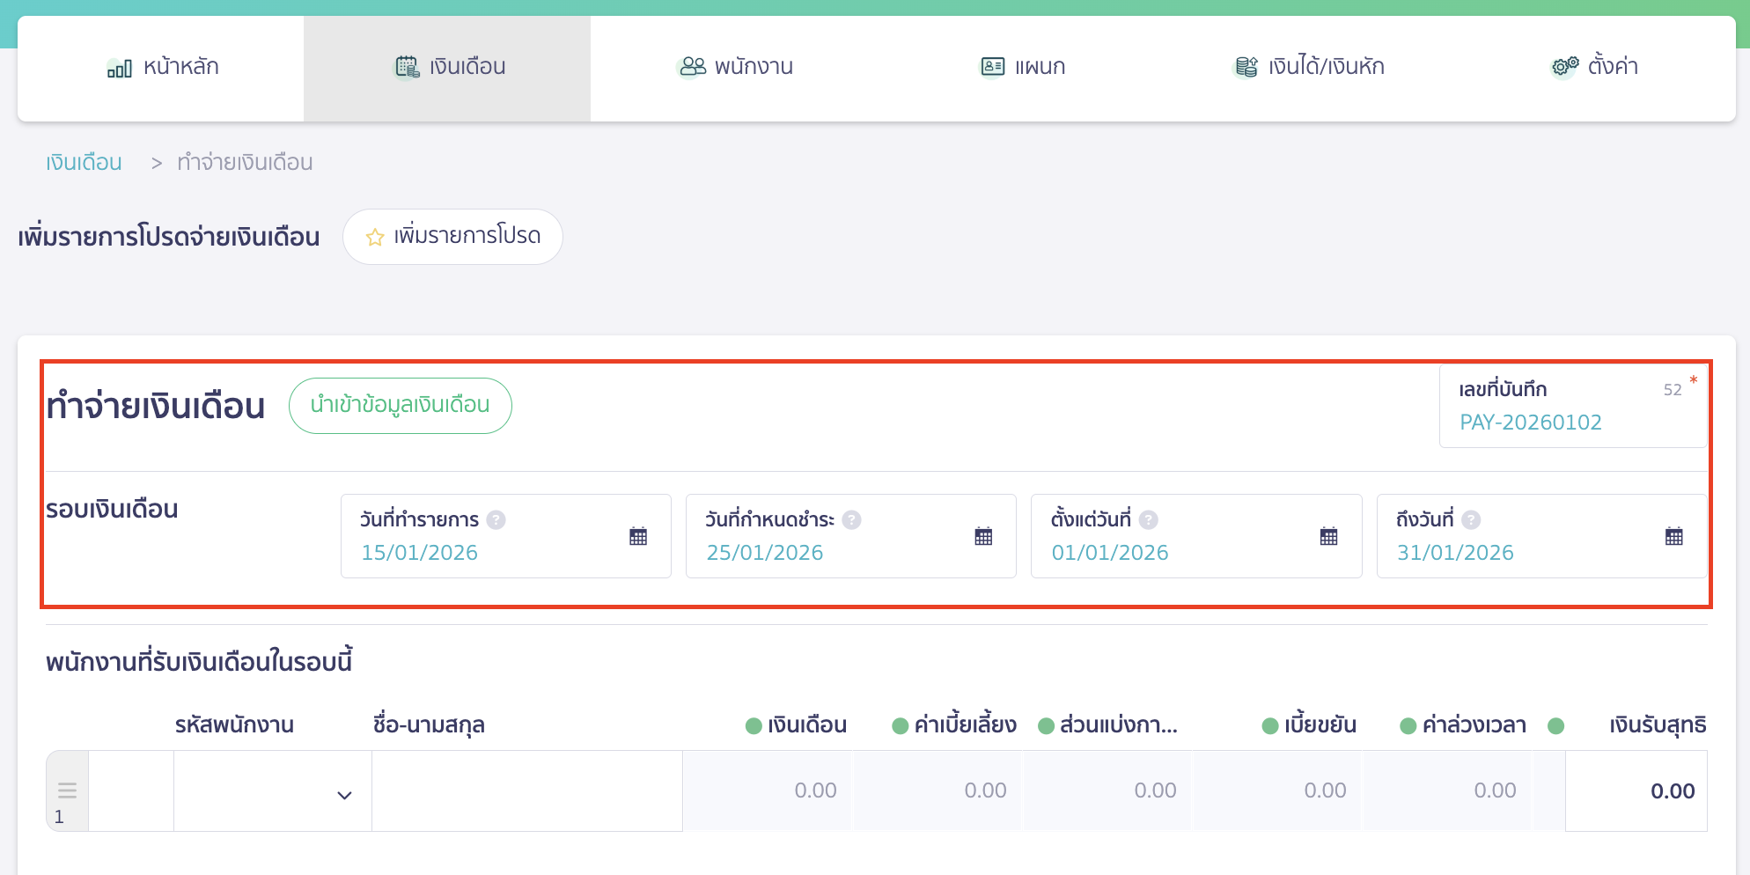1750x875 pixels.
Task: Click the เพิ่มรายการโปรด favorite button
Action: (x=452, y=237)
